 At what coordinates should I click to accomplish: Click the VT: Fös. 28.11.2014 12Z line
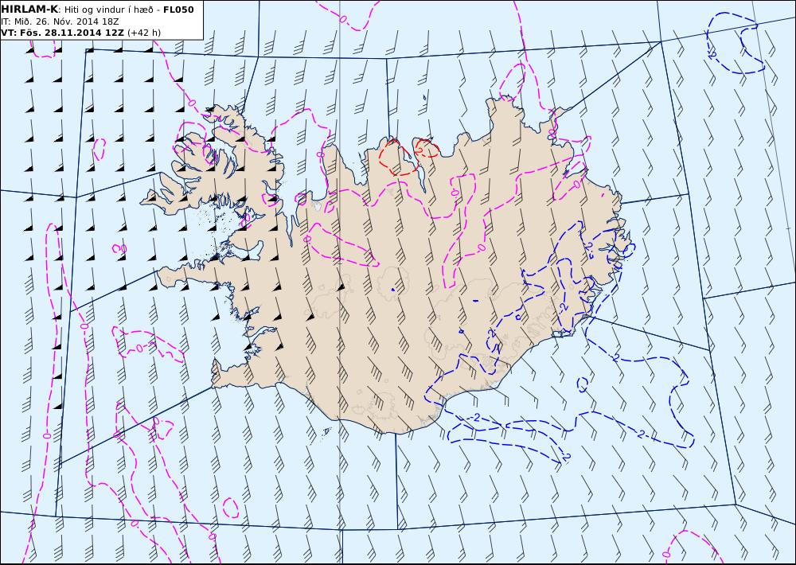coord(62,33)
